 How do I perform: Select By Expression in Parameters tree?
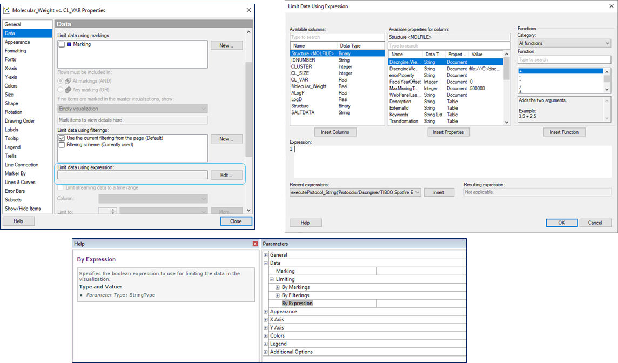point(297,304)
